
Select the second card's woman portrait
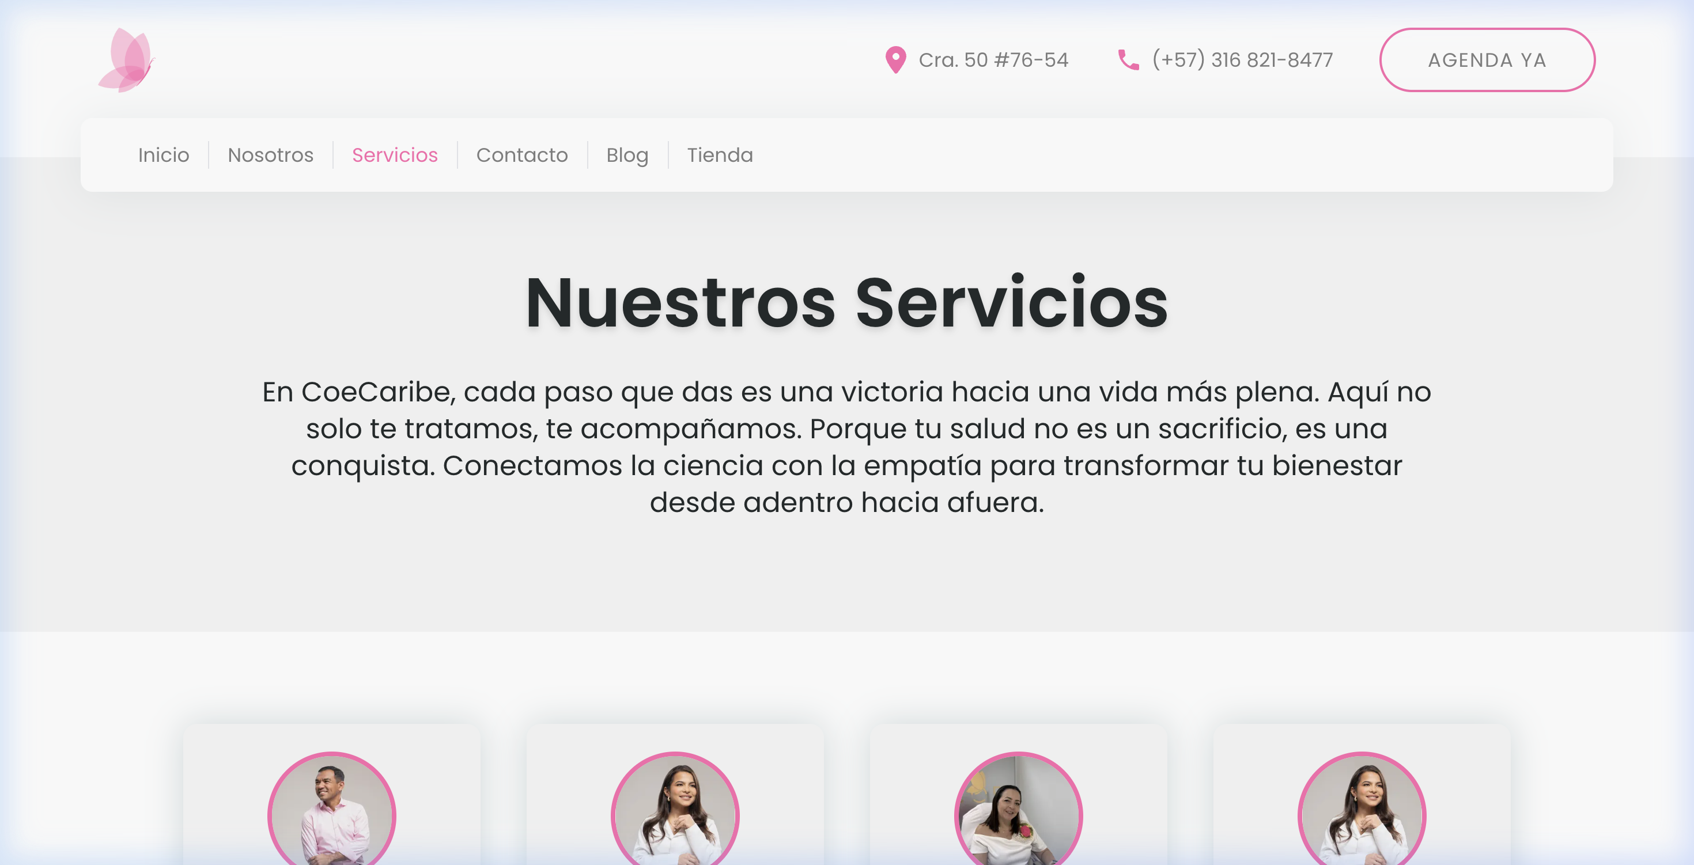675,809
